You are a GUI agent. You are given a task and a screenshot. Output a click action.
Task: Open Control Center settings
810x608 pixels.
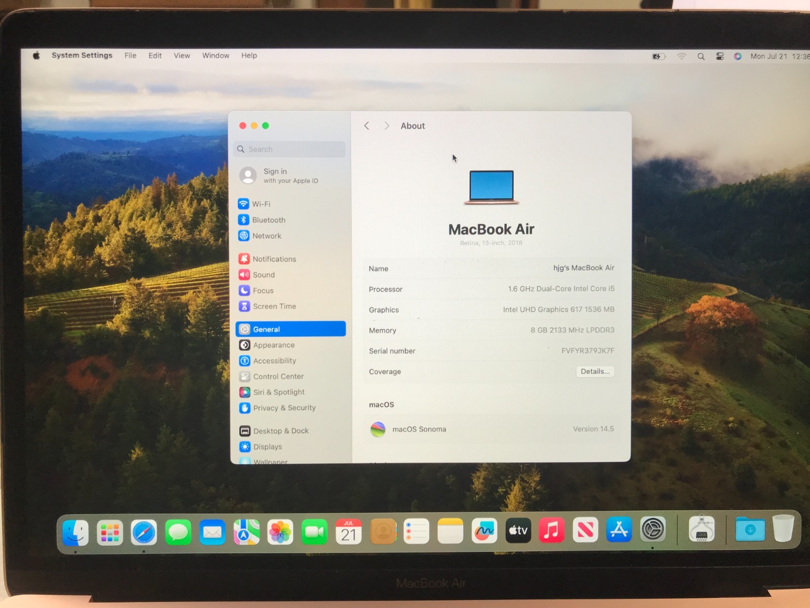tap(278, 376)
